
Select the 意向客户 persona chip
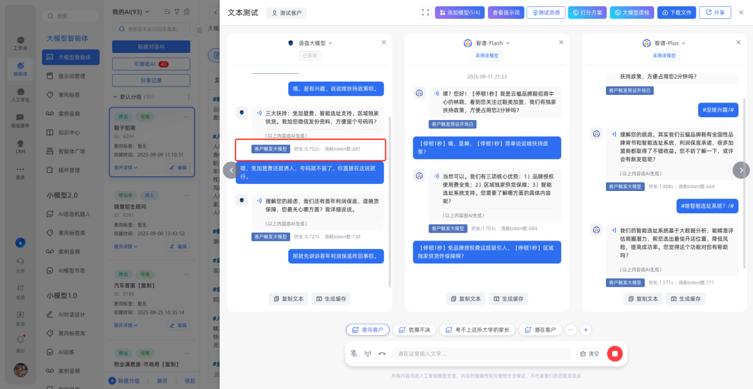pos(367,330)
